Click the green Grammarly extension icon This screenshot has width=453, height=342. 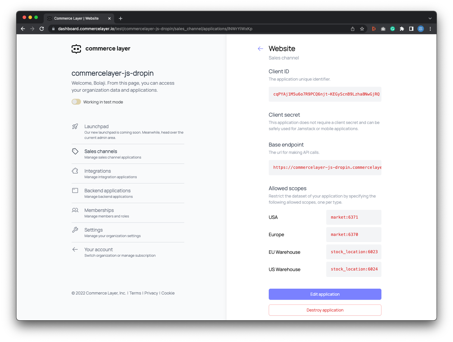[x=393, y=29]
